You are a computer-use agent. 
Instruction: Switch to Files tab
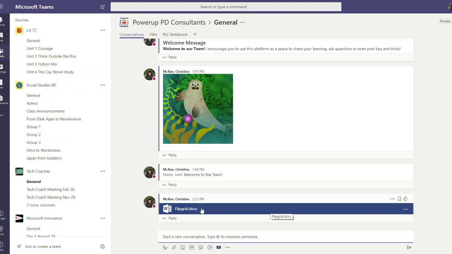tap(153, 35)
